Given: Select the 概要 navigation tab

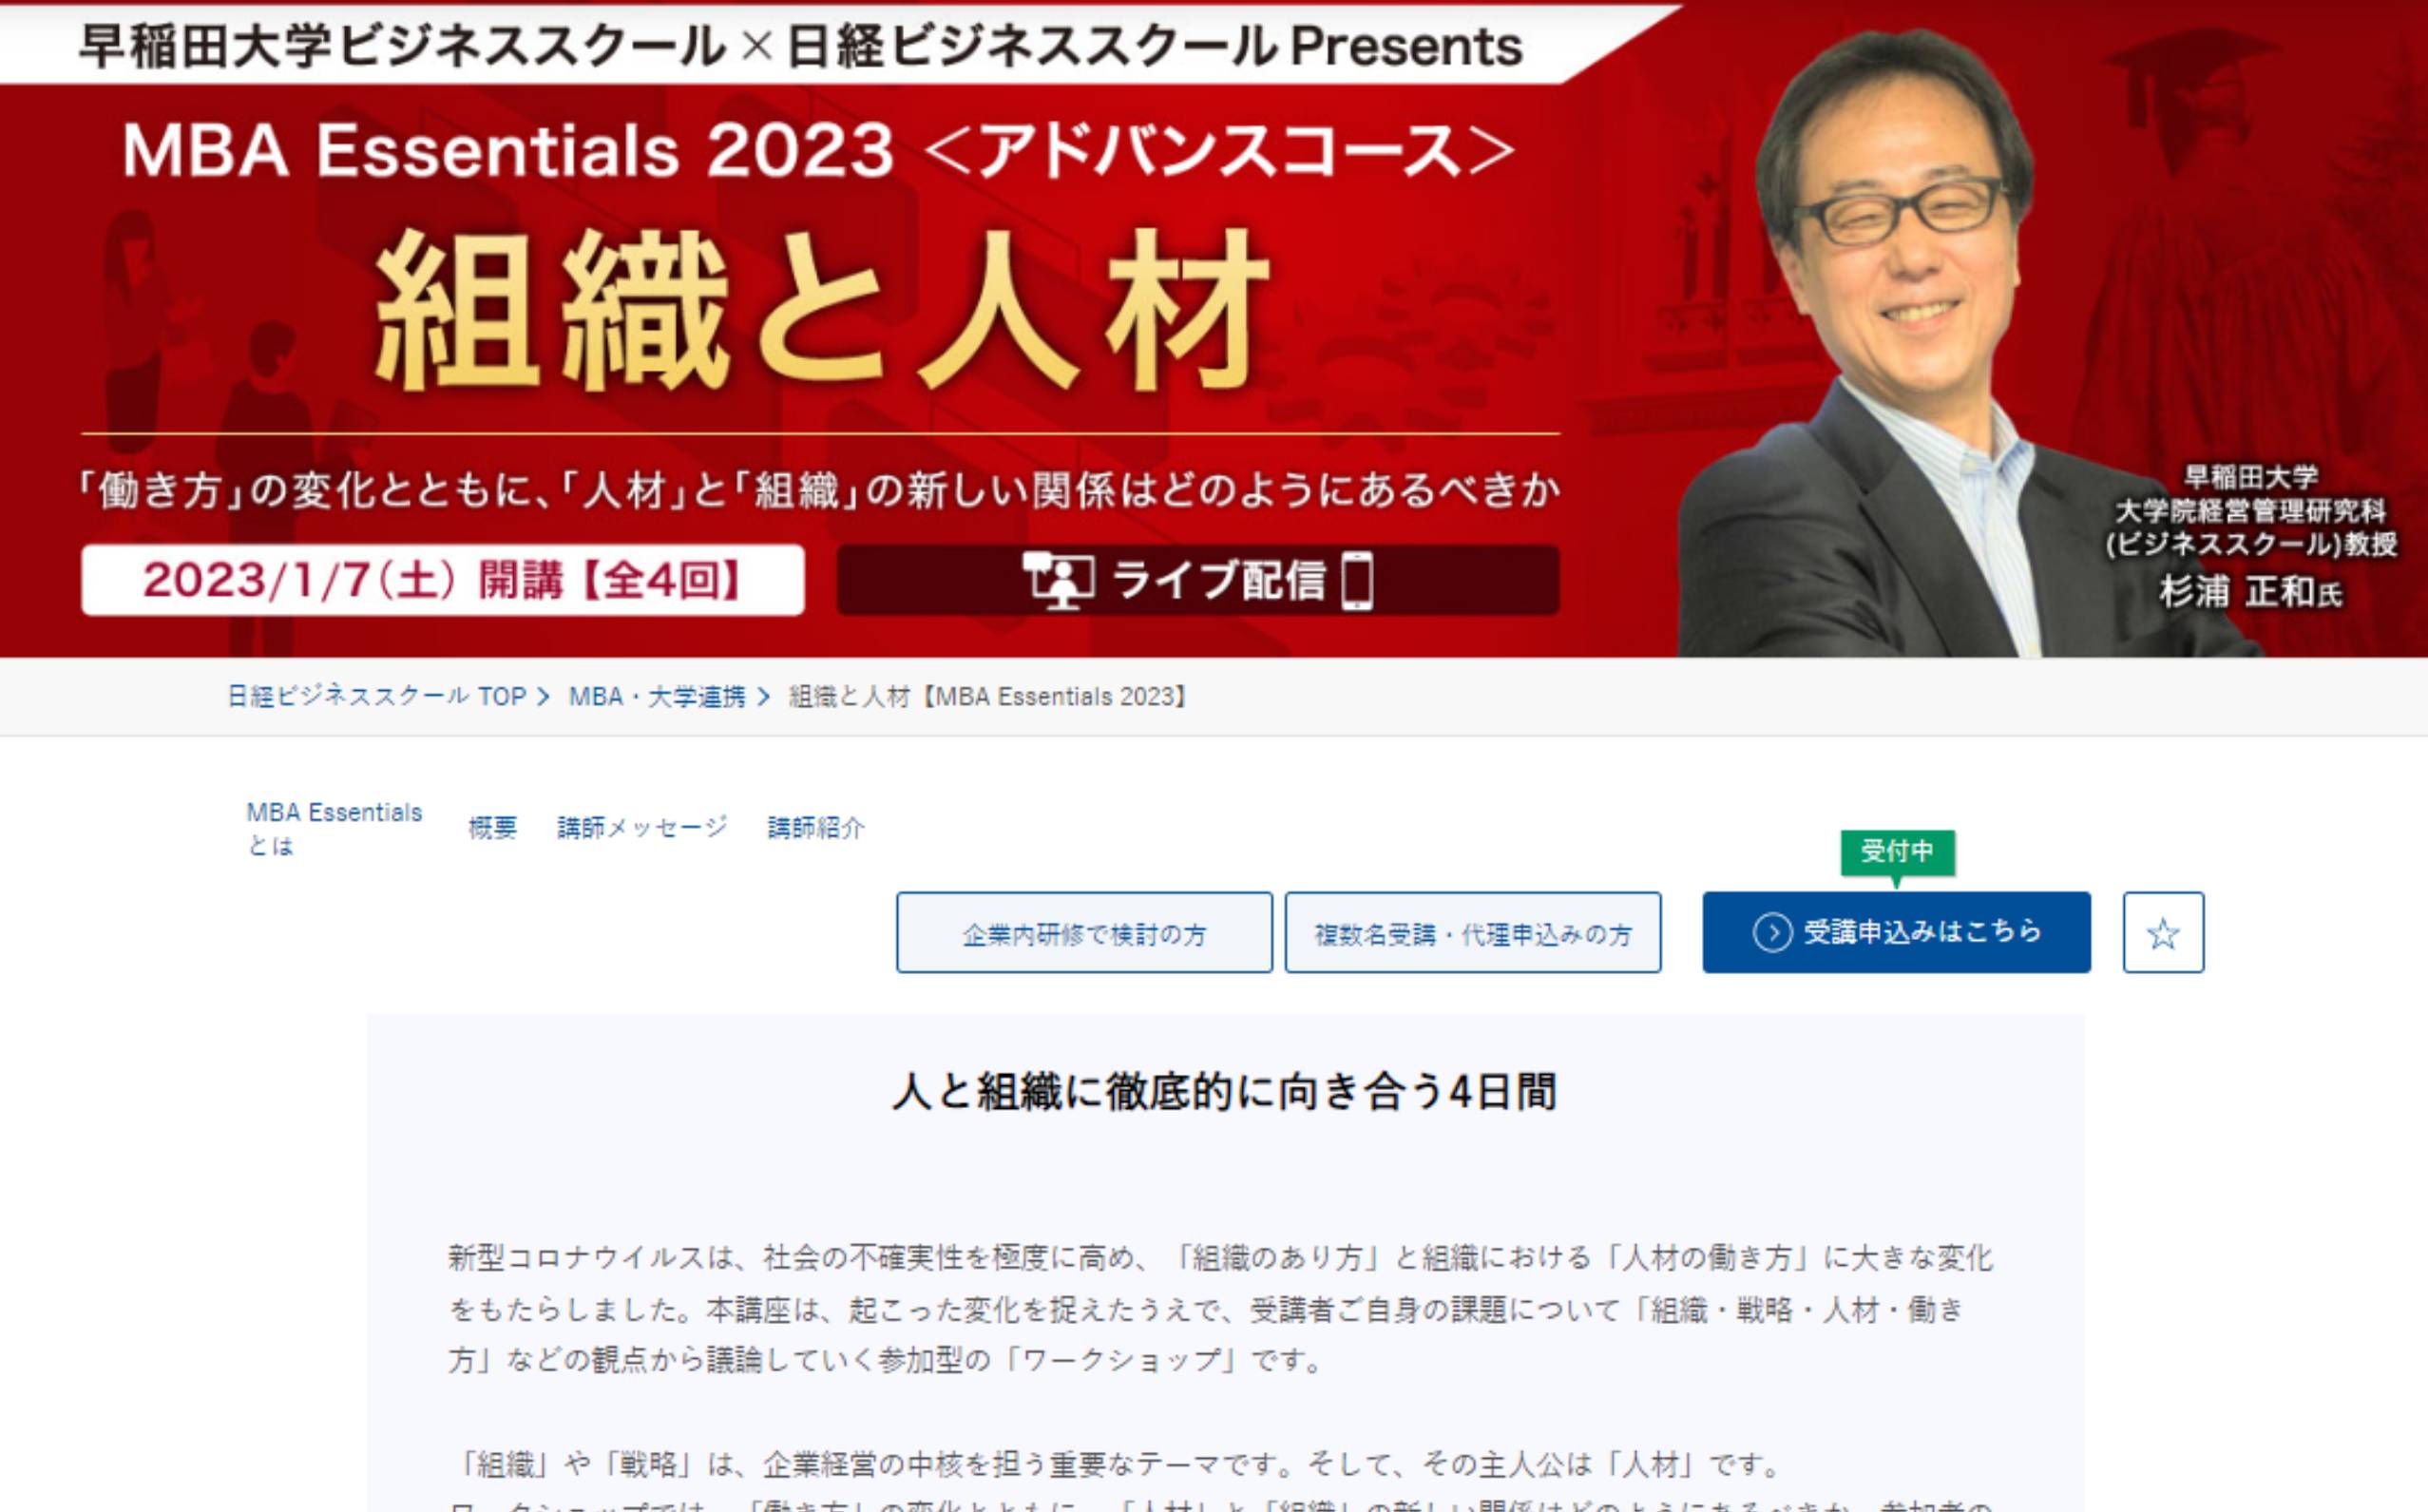Looking at the screenshot, I should point(492,827).
